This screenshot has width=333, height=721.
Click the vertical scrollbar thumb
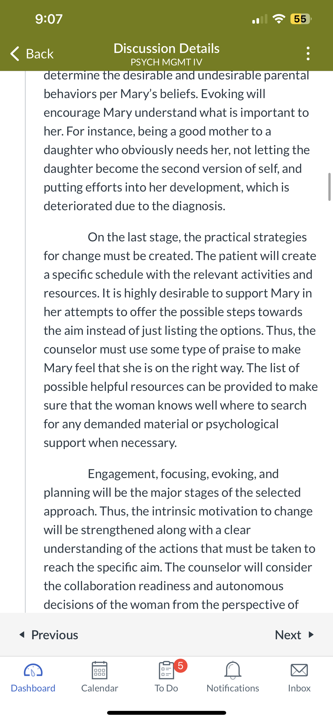329,187
